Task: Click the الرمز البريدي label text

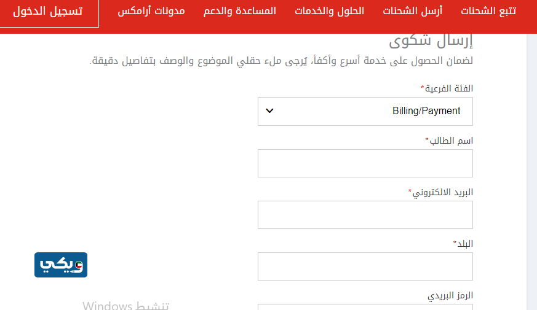Action: tap(450, 295)
